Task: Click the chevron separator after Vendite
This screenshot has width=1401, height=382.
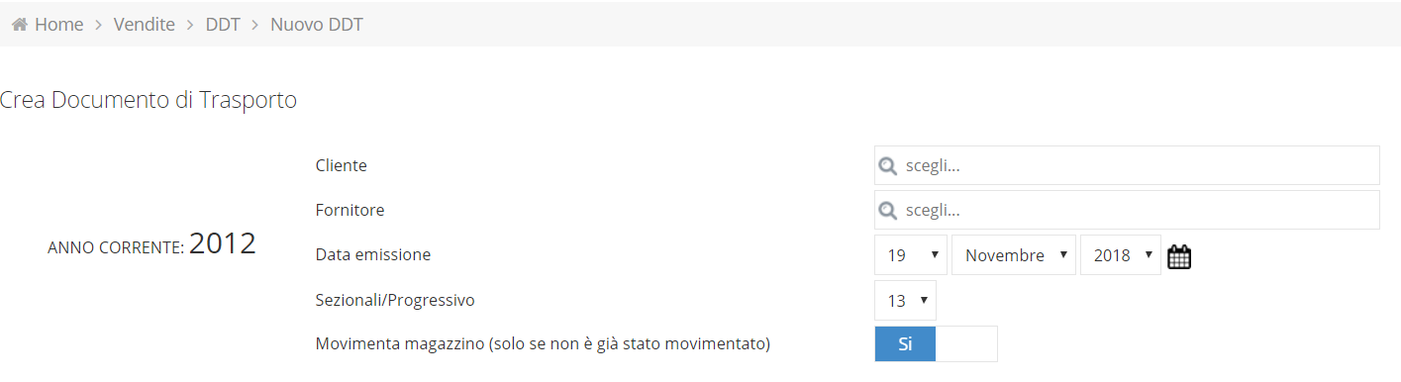Action: [x=190, y=25]
